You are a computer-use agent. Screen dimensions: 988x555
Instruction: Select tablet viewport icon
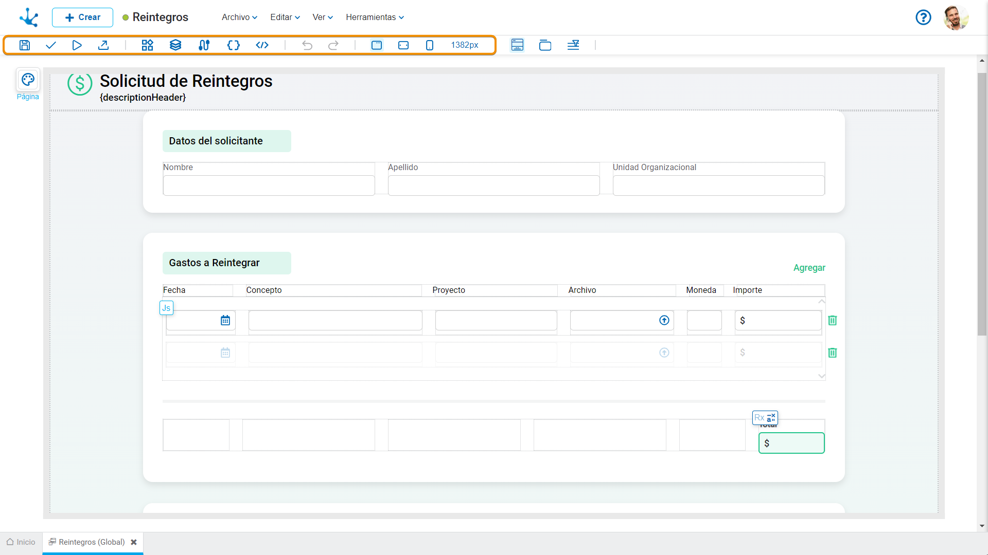(x=403, y=45)
